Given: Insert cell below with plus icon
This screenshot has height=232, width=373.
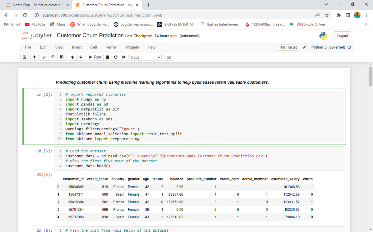Looking at the screenshot, I should point(34,57).
